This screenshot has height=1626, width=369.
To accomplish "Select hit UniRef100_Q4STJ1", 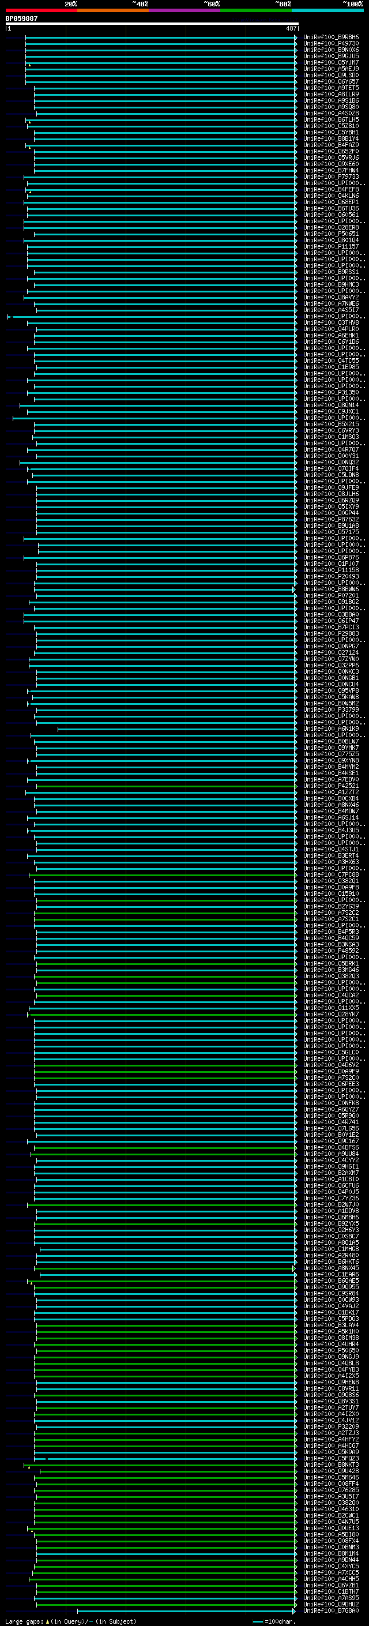I will click(x=331, y=850).
